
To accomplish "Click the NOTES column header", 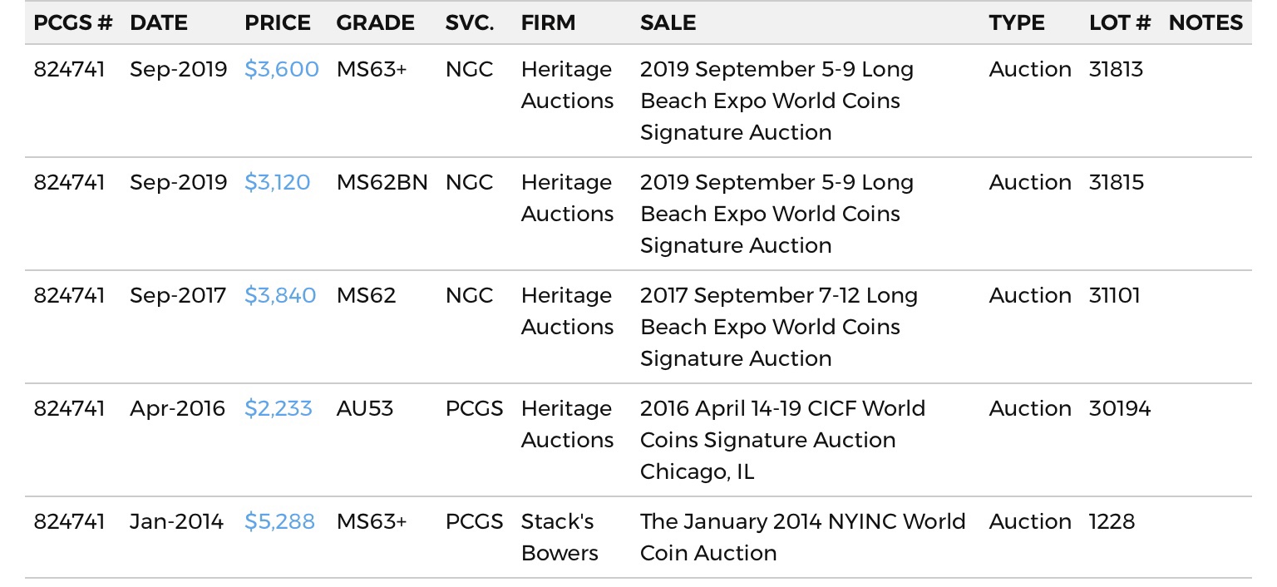I will tap(1206, 23).
